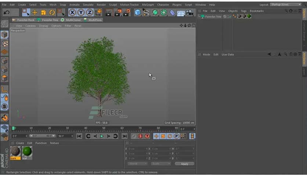Click the Tweak mode mouse icon
Viewport: 307px width, 177px height.
point(4,98)
